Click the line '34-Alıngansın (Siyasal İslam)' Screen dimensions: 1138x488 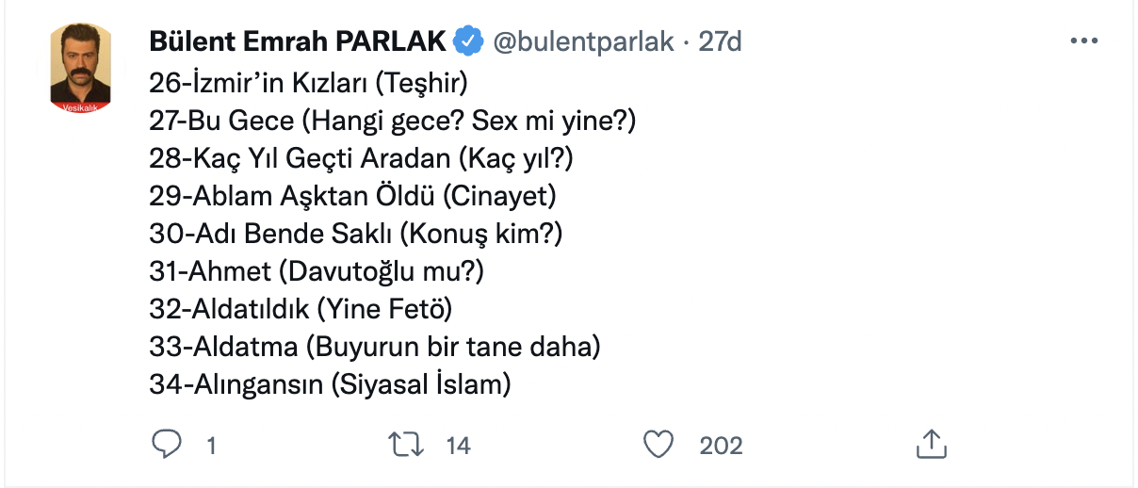[330, 384]
